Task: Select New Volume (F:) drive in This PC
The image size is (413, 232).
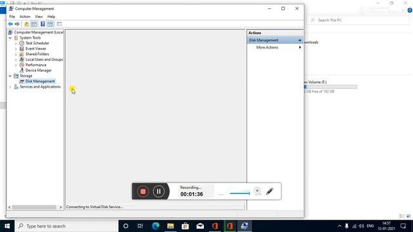Action: 330,86
